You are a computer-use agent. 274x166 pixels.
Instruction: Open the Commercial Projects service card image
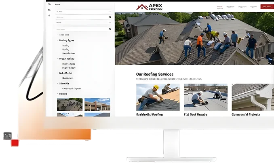(253, 97)
